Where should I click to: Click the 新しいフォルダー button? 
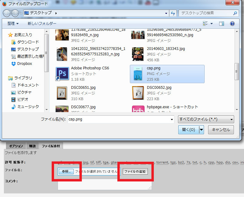click(x=42, y=24)
